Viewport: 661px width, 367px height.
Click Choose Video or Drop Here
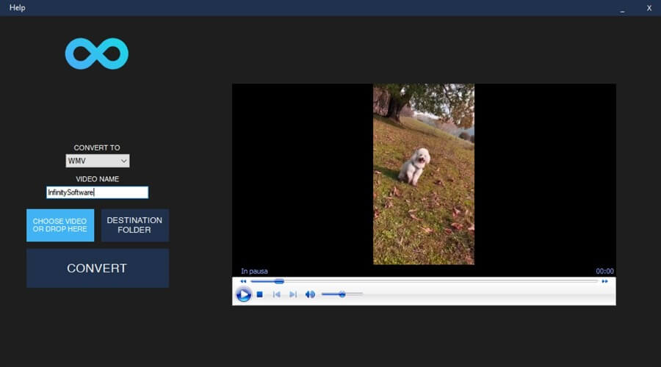pos(60,225)
